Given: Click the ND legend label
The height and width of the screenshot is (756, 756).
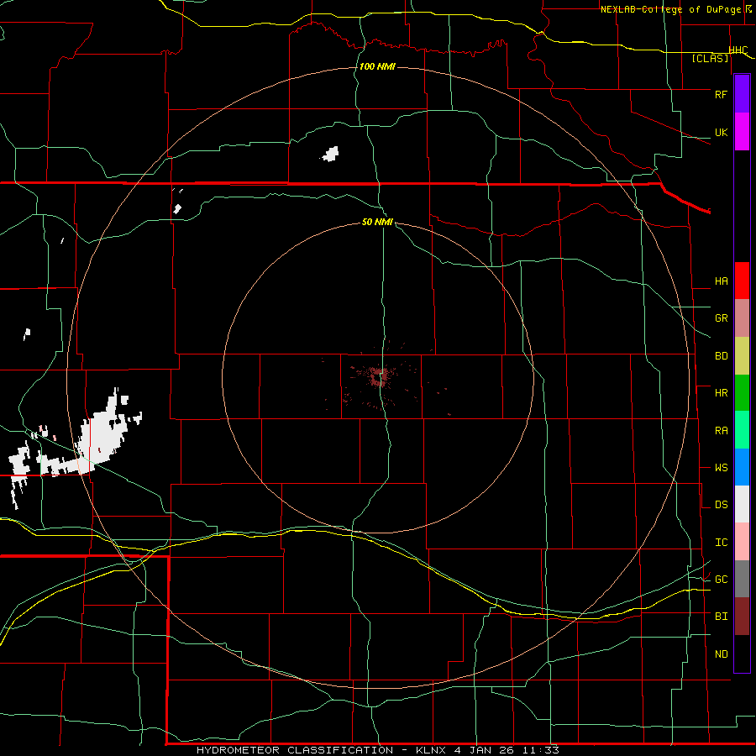Looking at the screenshot, I should [x=721, y=654].
